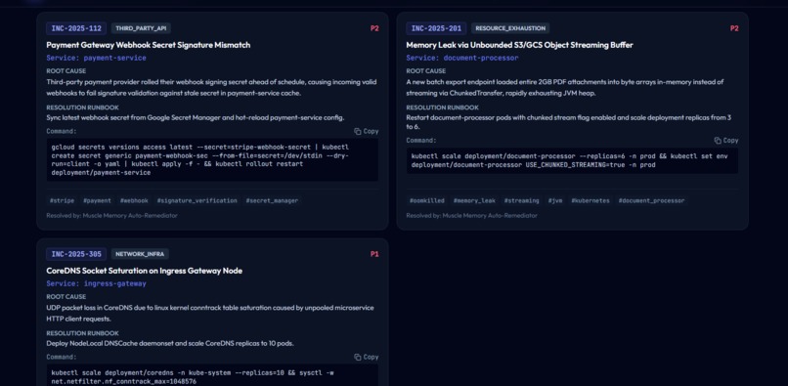The width and height of the screenshot is (788, 386).
Task: Click the #payment tag
Action: [x=97, y=200]
